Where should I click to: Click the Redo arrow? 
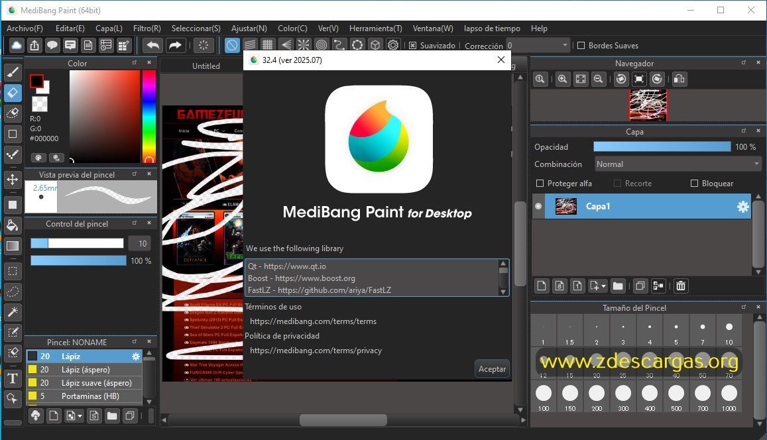coord(174,46)
